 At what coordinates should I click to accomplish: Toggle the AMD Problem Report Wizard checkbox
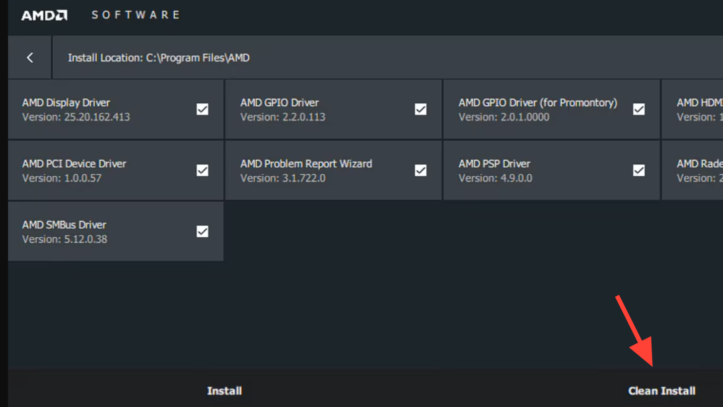coord(420,170)
